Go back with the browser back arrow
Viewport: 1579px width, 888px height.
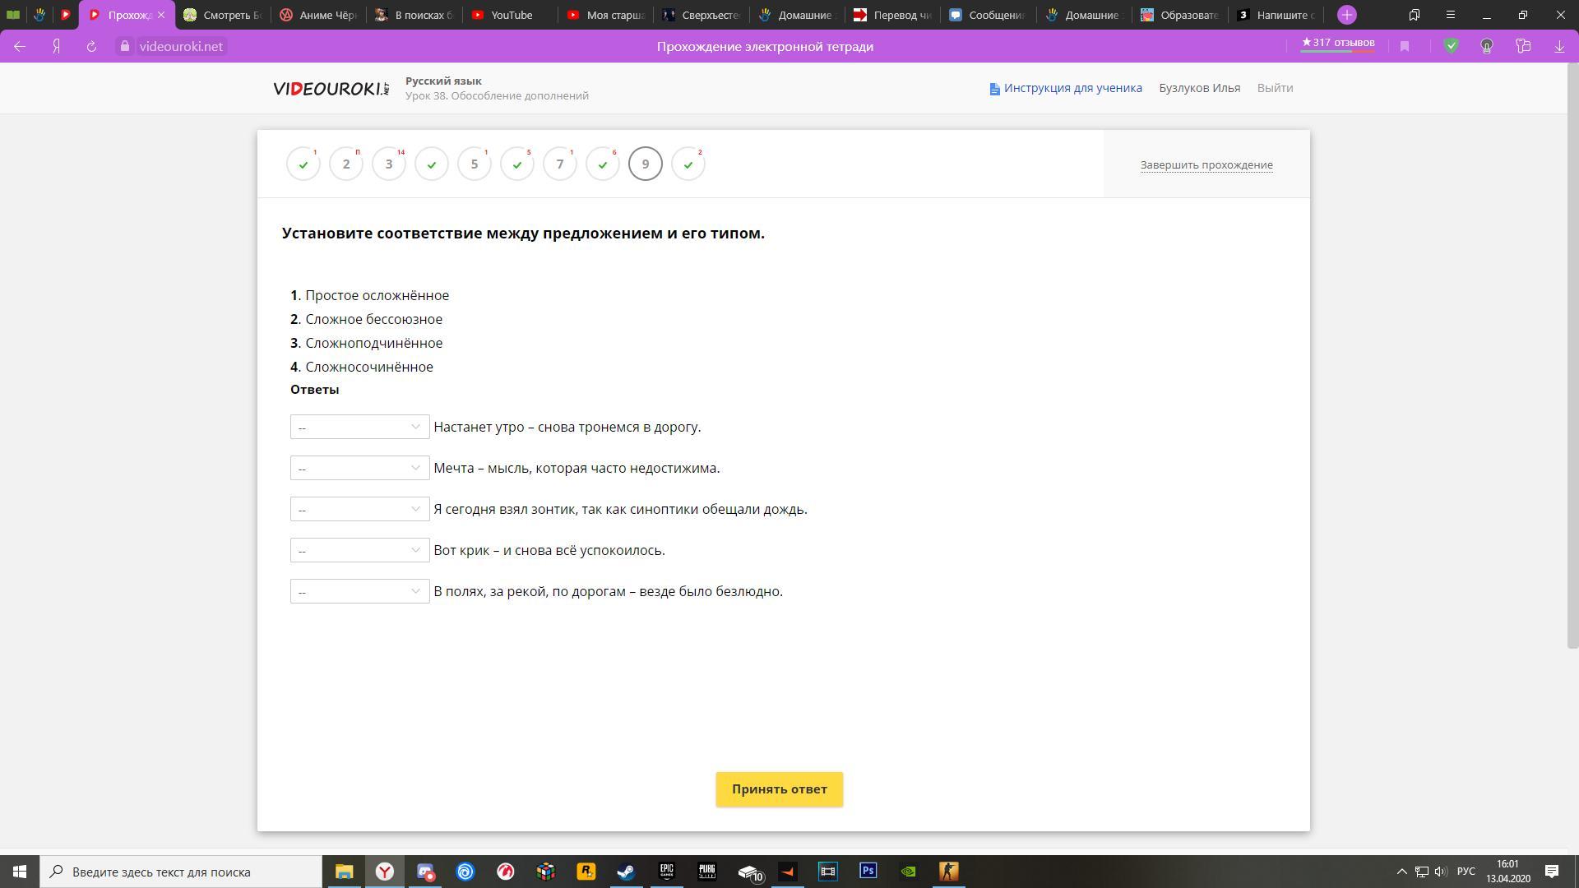20,47
